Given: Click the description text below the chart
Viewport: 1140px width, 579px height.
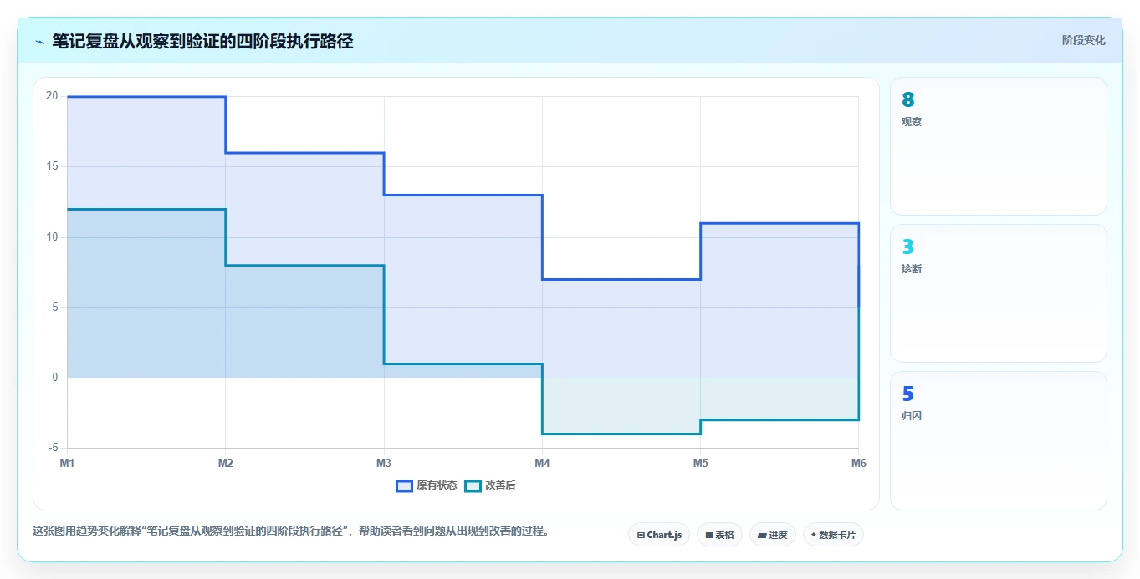Looking at the screenshot, I should click(x=290, y=531).
